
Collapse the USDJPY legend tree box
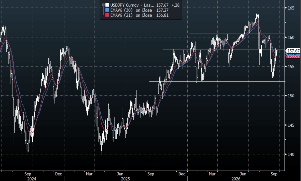[103, 5]
